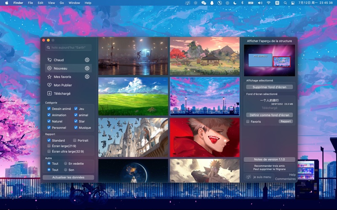Open the Finder menu
The height and width of the screenshot is (210, 337).
click(x=18, y=3)
